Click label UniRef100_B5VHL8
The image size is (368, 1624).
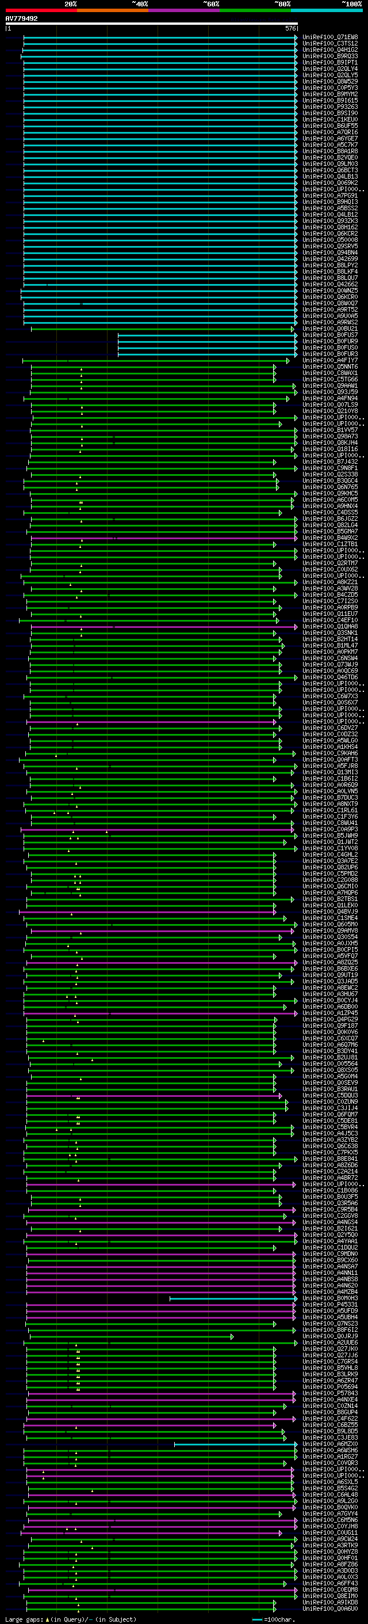pyautogui.click(x=330, y=1368)
